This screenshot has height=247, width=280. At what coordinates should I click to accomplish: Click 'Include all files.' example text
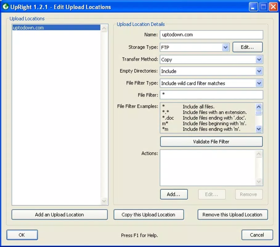[198, 107]
